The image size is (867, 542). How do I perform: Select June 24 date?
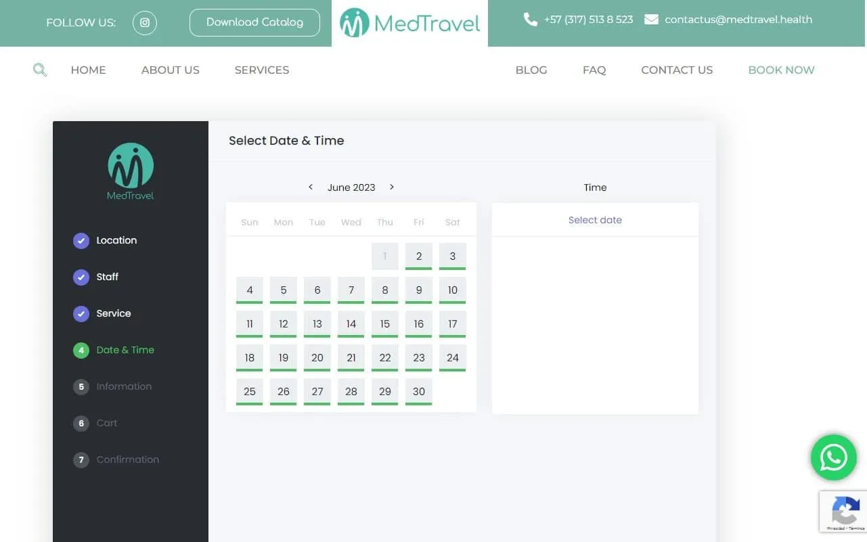click(453, 358)
